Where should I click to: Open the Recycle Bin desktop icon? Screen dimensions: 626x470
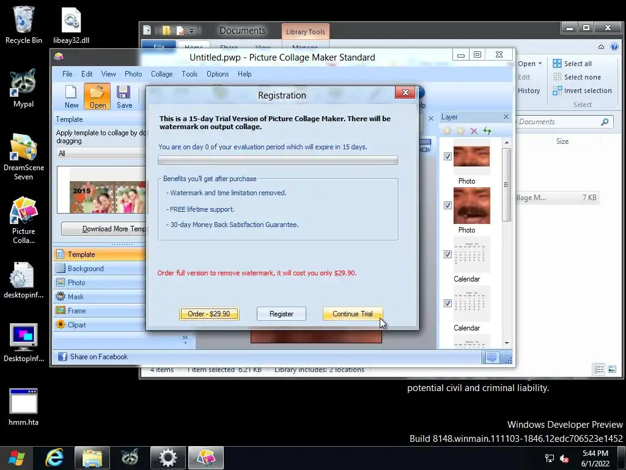point(24,24)
